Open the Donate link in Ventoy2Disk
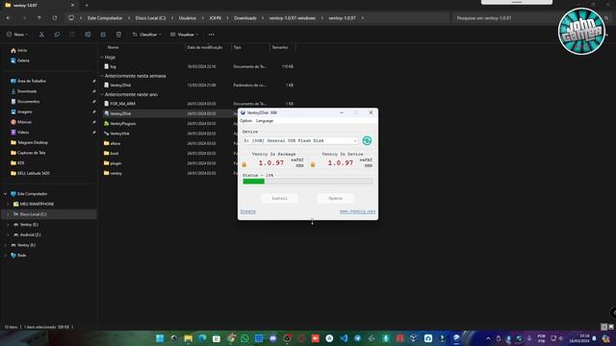 (248, 211)
